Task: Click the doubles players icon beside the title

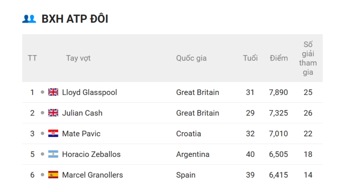Action: pyautogui.click(x=29, y=19)
